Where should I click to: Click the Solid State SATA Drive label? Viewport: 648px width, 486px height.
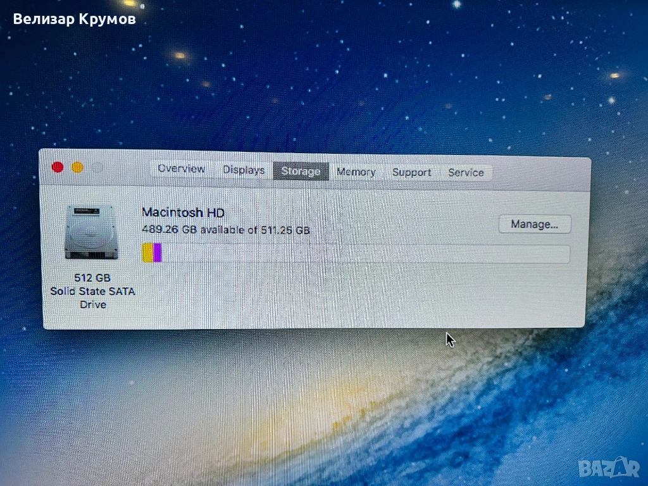(92, 297)
